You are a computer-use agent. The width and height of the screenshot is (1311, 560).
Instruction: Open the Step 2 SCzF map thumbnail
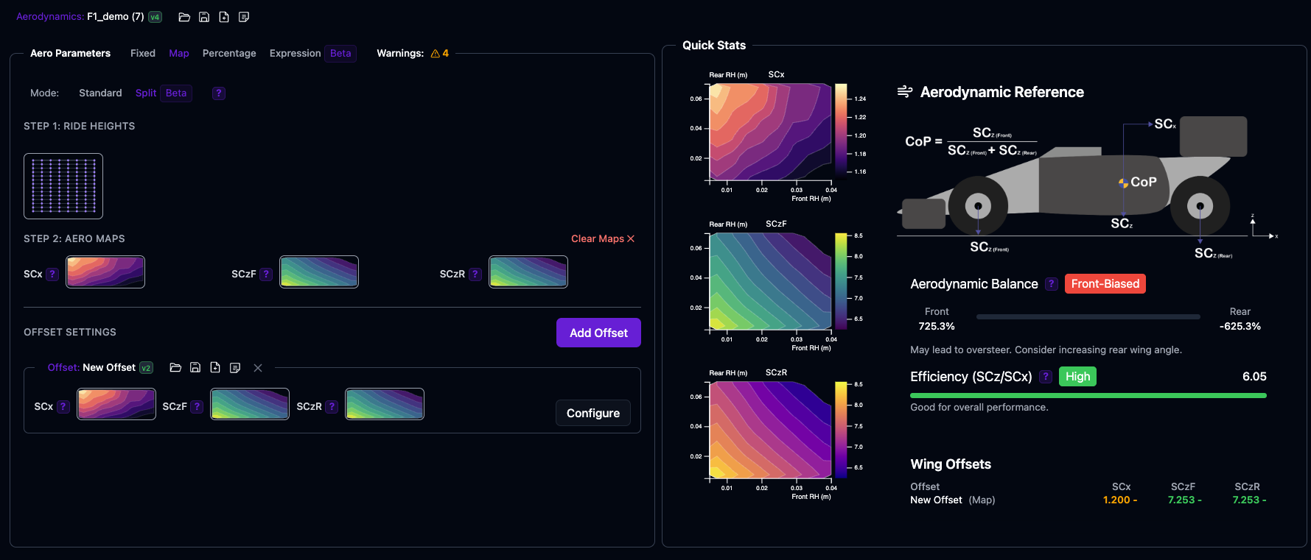click(x=319, y=272)
